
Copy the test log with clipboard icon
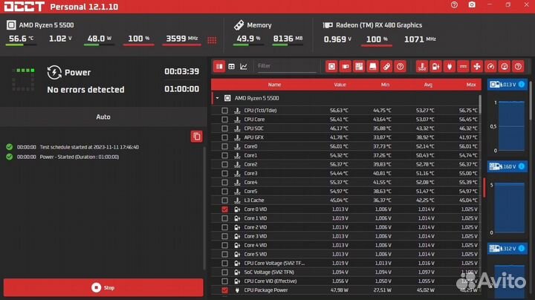[x=196, y=137]
